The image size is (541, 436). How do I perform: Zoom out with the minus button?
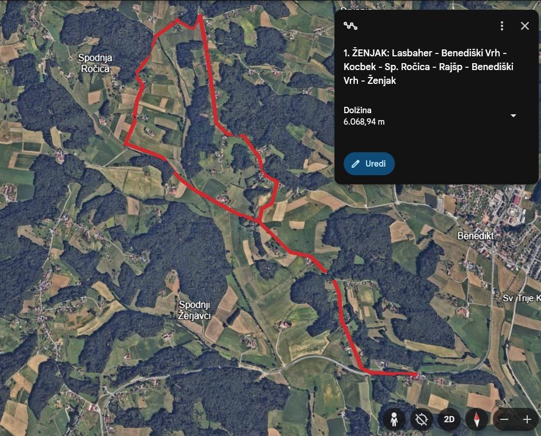(x=504, y=419)
